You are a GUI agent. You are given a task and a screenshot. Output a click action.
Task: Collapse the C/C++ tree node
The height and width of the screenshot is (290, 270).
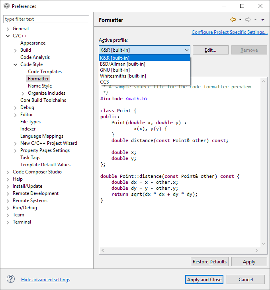coord(8,36)
